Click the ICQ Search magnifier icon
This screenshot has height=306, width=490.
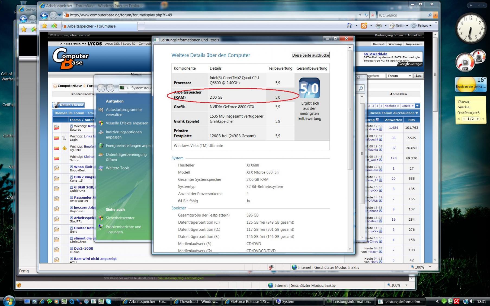(x=430, y=15)
